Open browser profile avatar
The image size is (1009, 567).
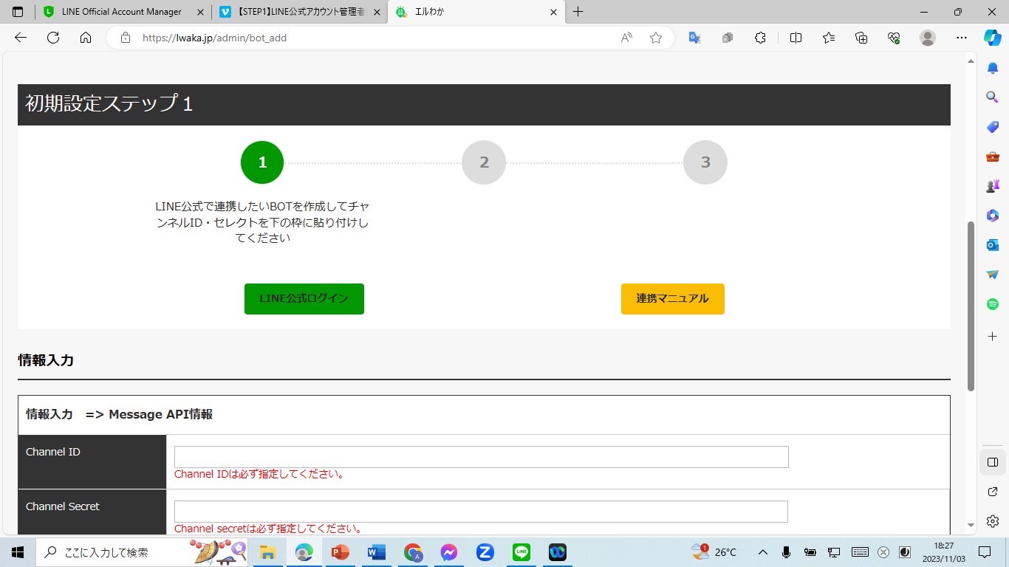(x=928, y=38)
